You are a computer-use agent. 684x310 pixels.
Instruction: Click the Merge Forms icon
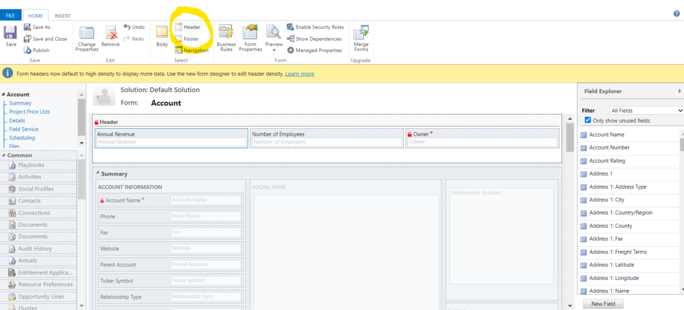click(x=361, y=38)
